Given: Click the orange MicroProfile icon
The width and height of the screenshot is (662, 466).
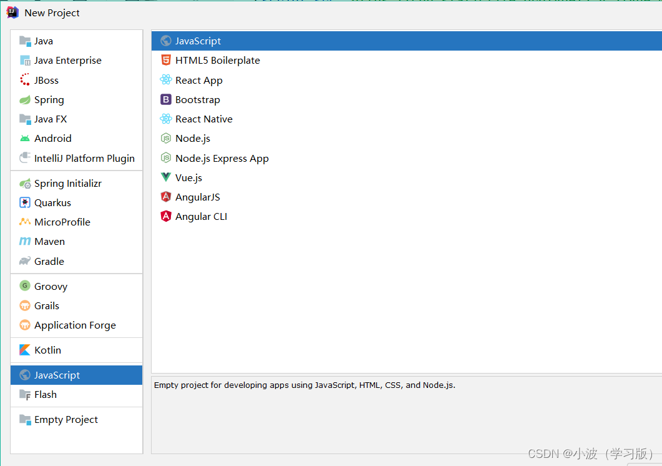Looking at the screenshot, I should (25, 222).
